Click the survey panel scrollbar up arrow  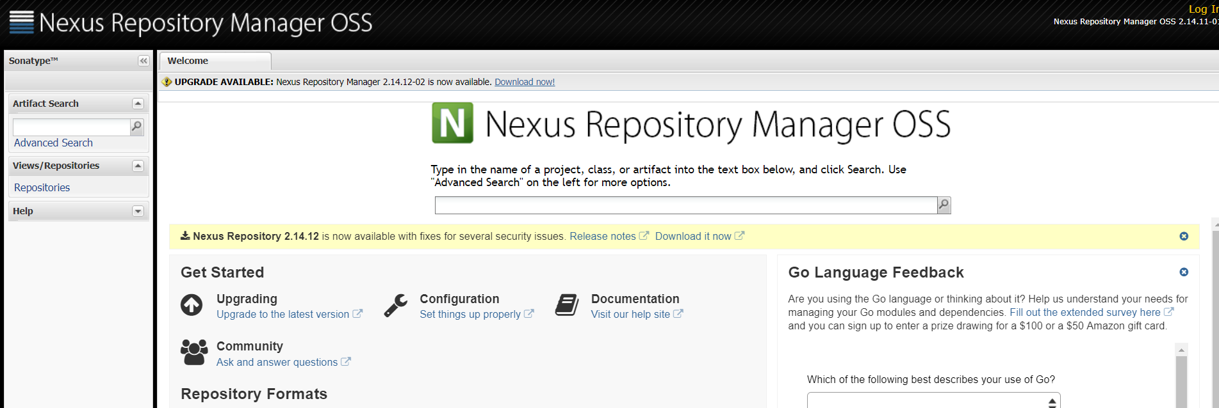point(1181,350)
